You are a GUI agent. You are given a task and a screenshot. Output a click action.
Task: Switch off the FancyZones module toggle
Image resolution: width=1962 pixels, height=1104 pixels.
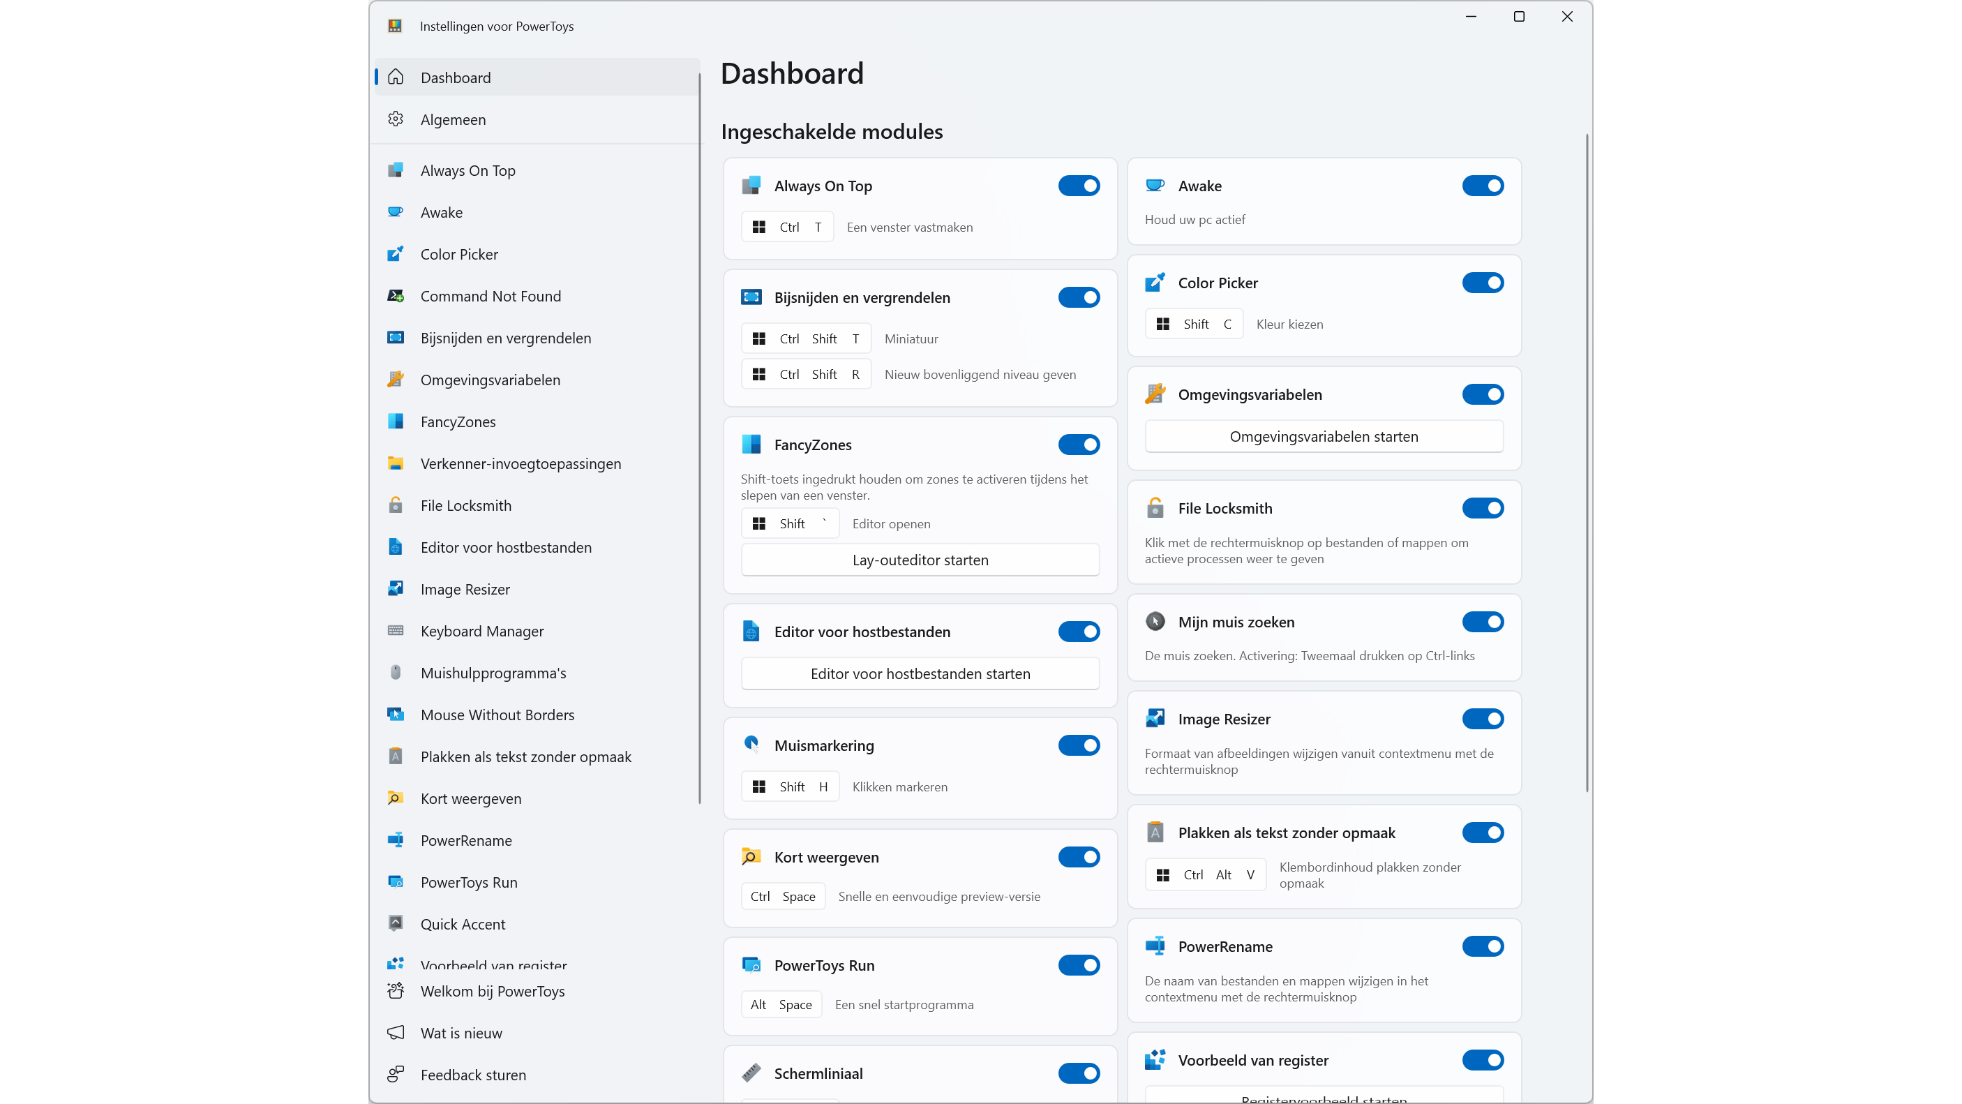pyautogui.click(x=1079, y=445)
